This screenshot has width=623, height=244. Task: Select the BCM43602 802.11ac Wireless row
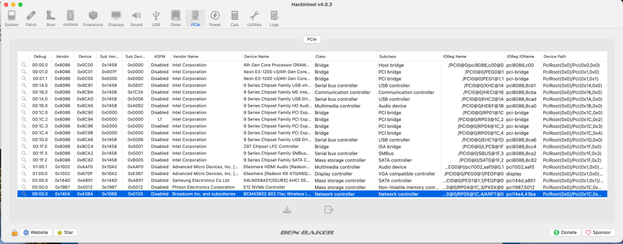click(312, 194)
